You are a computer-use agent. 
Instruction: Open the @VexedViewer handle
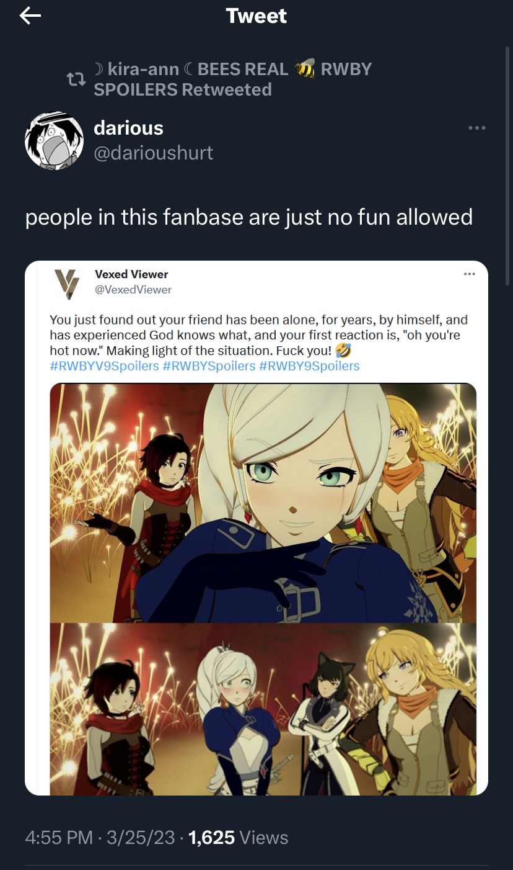tap(133, 290)
